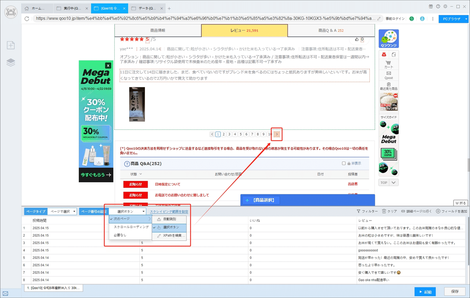
Task: Select 必要なし menu option
Action: (130, 235)
